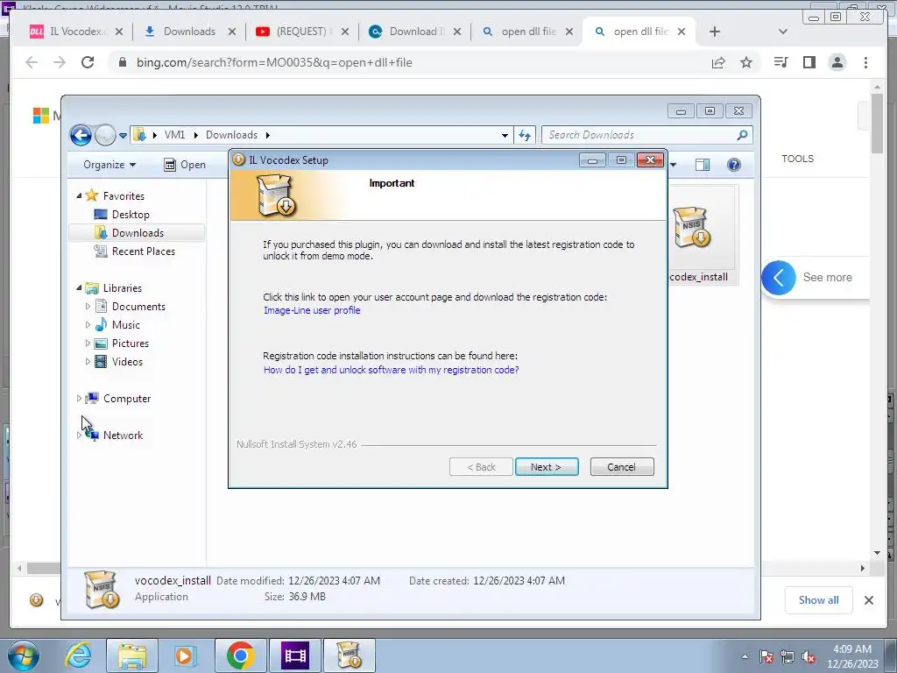Click the Chrome address bar URL
This screenshot has width=897, height=673.
[x=274, y=62]
